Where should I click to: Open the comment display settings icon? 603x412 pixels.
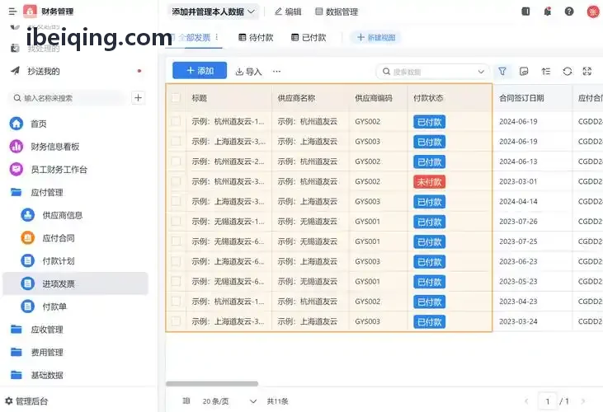pos(524,71)
